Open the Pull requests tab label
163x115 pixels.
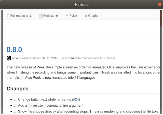[x=19, y=16]
